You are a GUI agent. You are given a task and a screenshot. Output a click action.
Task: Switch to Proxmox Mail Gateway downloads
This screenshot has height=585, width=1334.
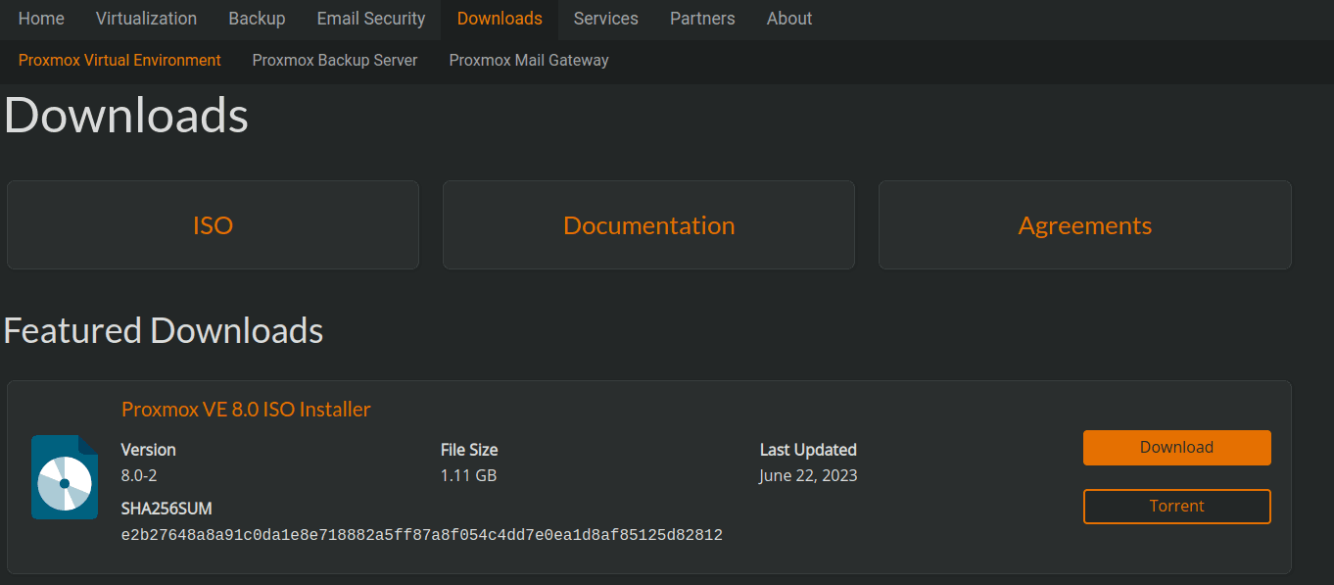pyautogui.click(x=529, y=61)
